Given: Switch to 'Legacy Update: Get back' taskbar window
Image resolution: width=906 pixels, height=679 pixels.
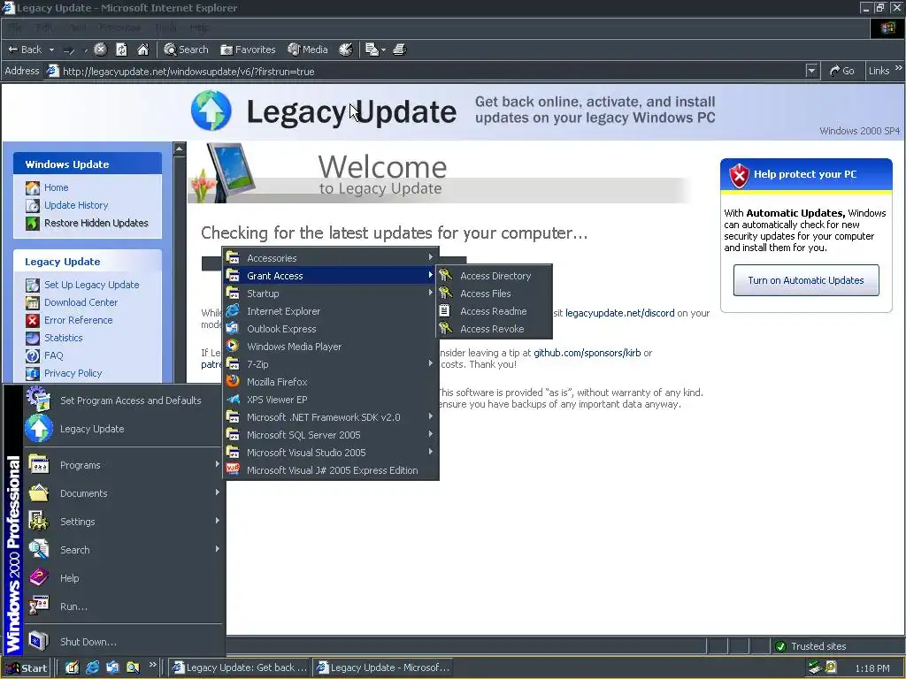Looking at the screenshot, I should tap(240, 668).
